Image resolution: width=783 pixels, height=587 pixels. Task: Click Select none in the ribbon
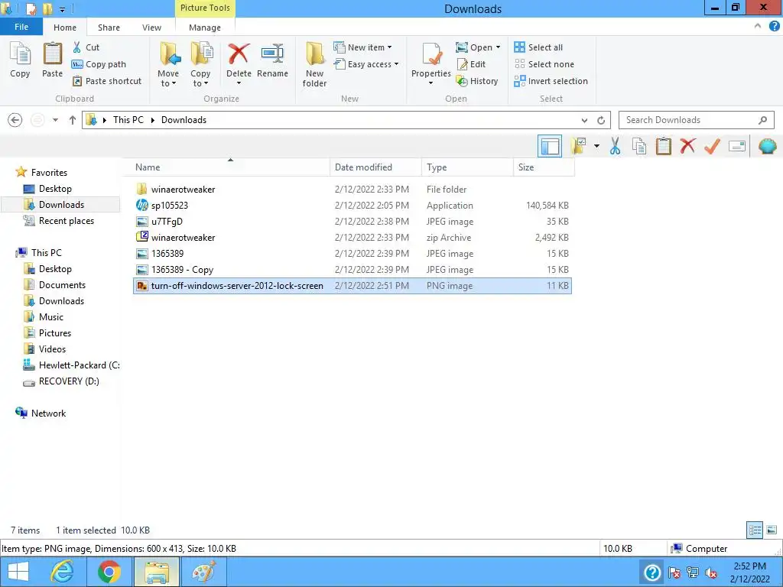coord(544,64)
